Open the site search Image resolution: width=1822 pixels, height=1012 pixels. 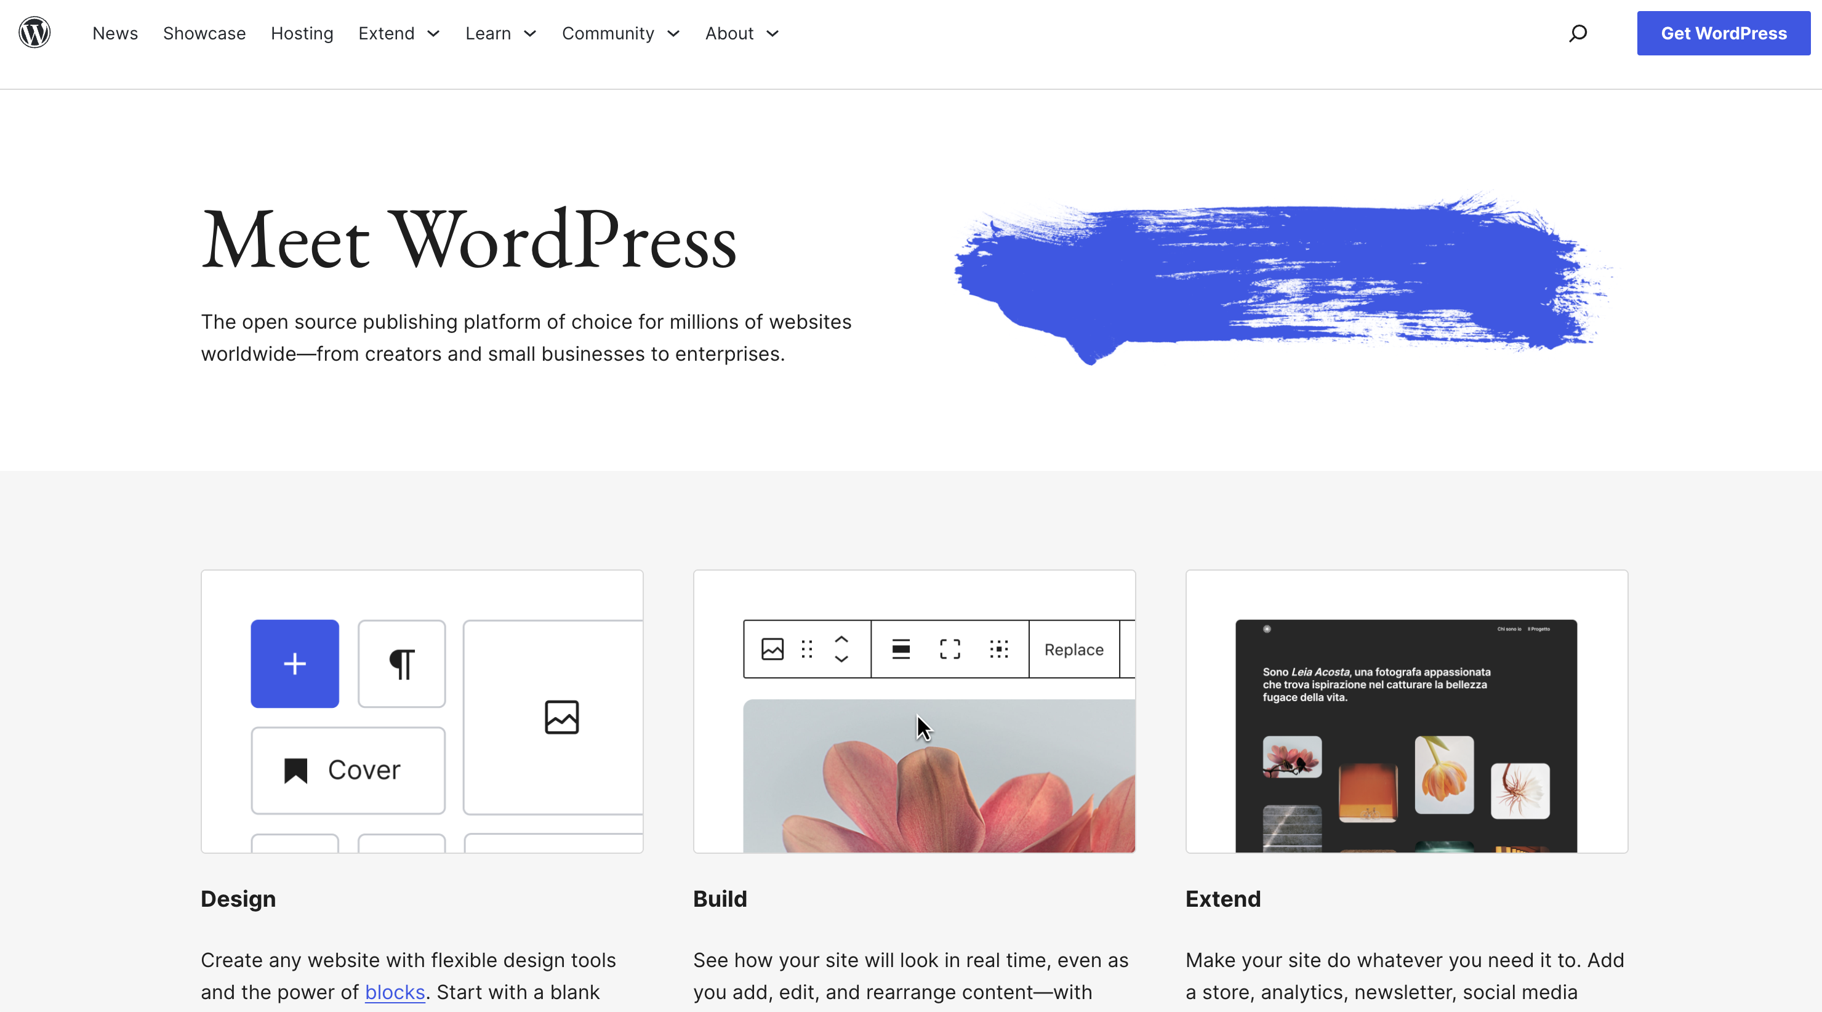pos(1578,33)
